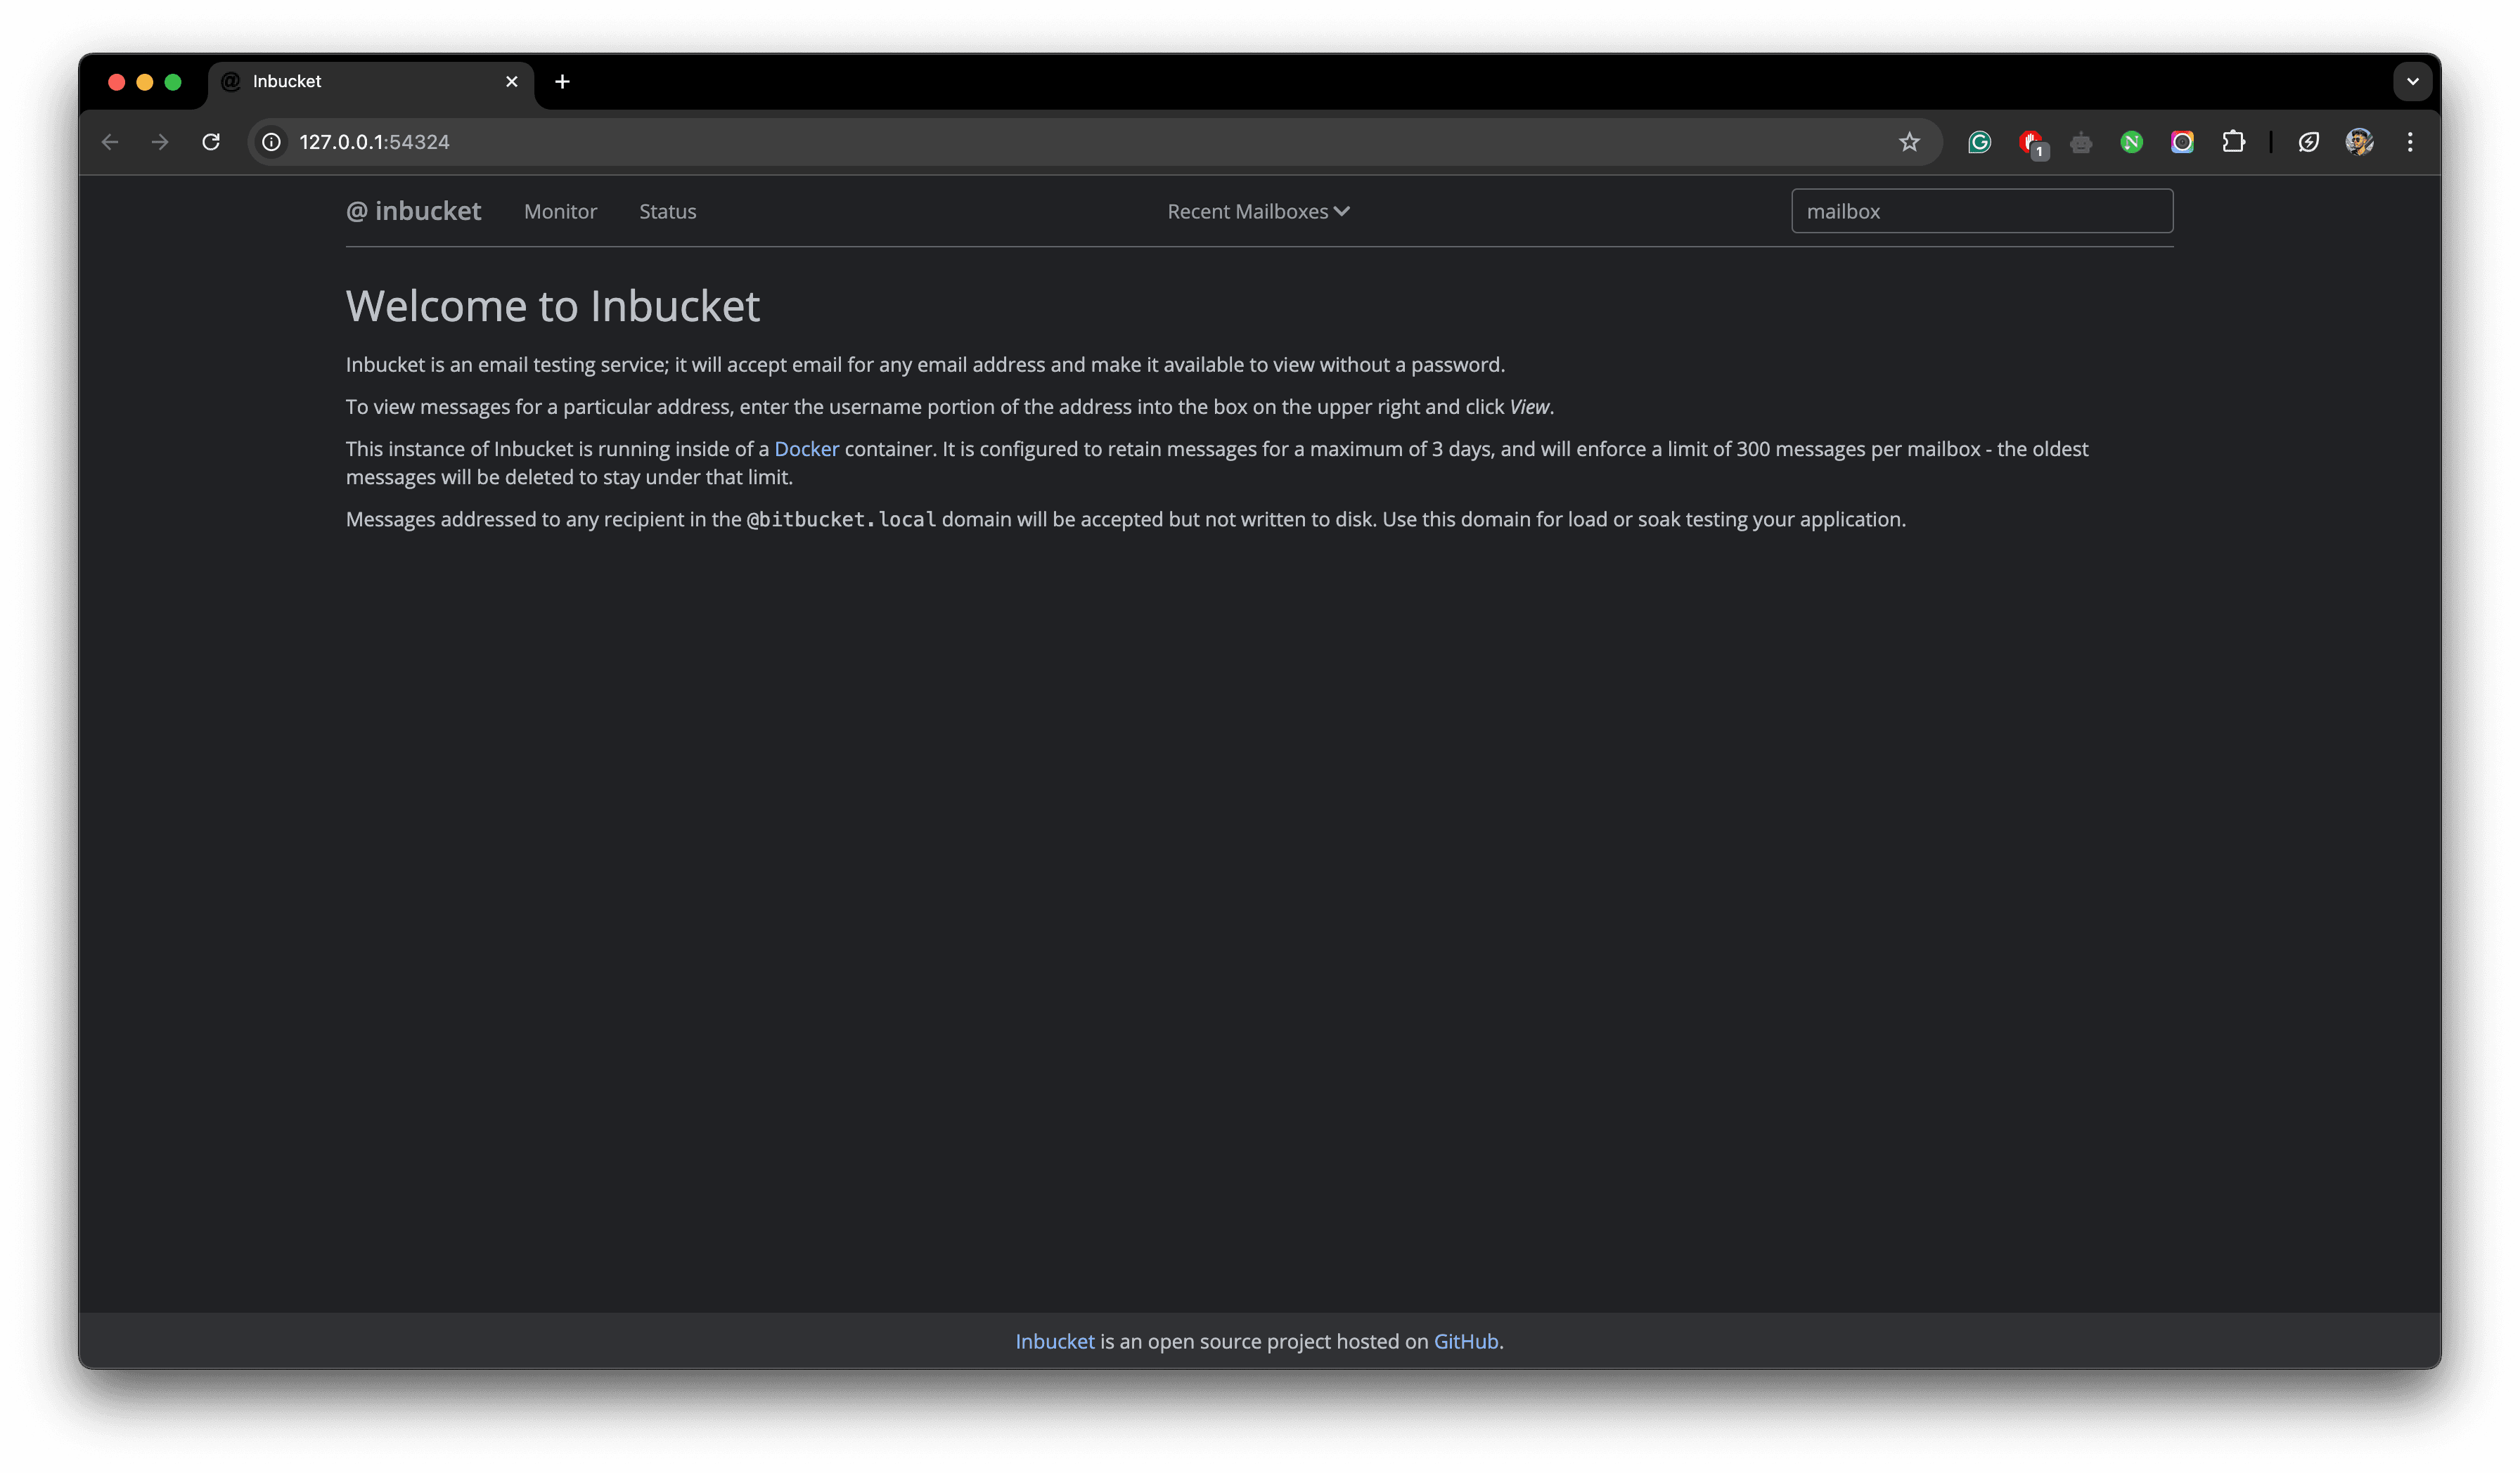
Task: Open the Extensions puzzle piece menu
Action: click(x=2233, y=142)
